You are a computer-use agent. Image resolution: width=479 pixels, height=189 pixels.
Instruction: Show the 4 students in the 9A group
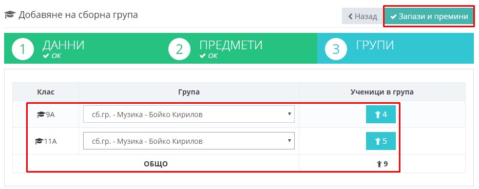(380, 115)
